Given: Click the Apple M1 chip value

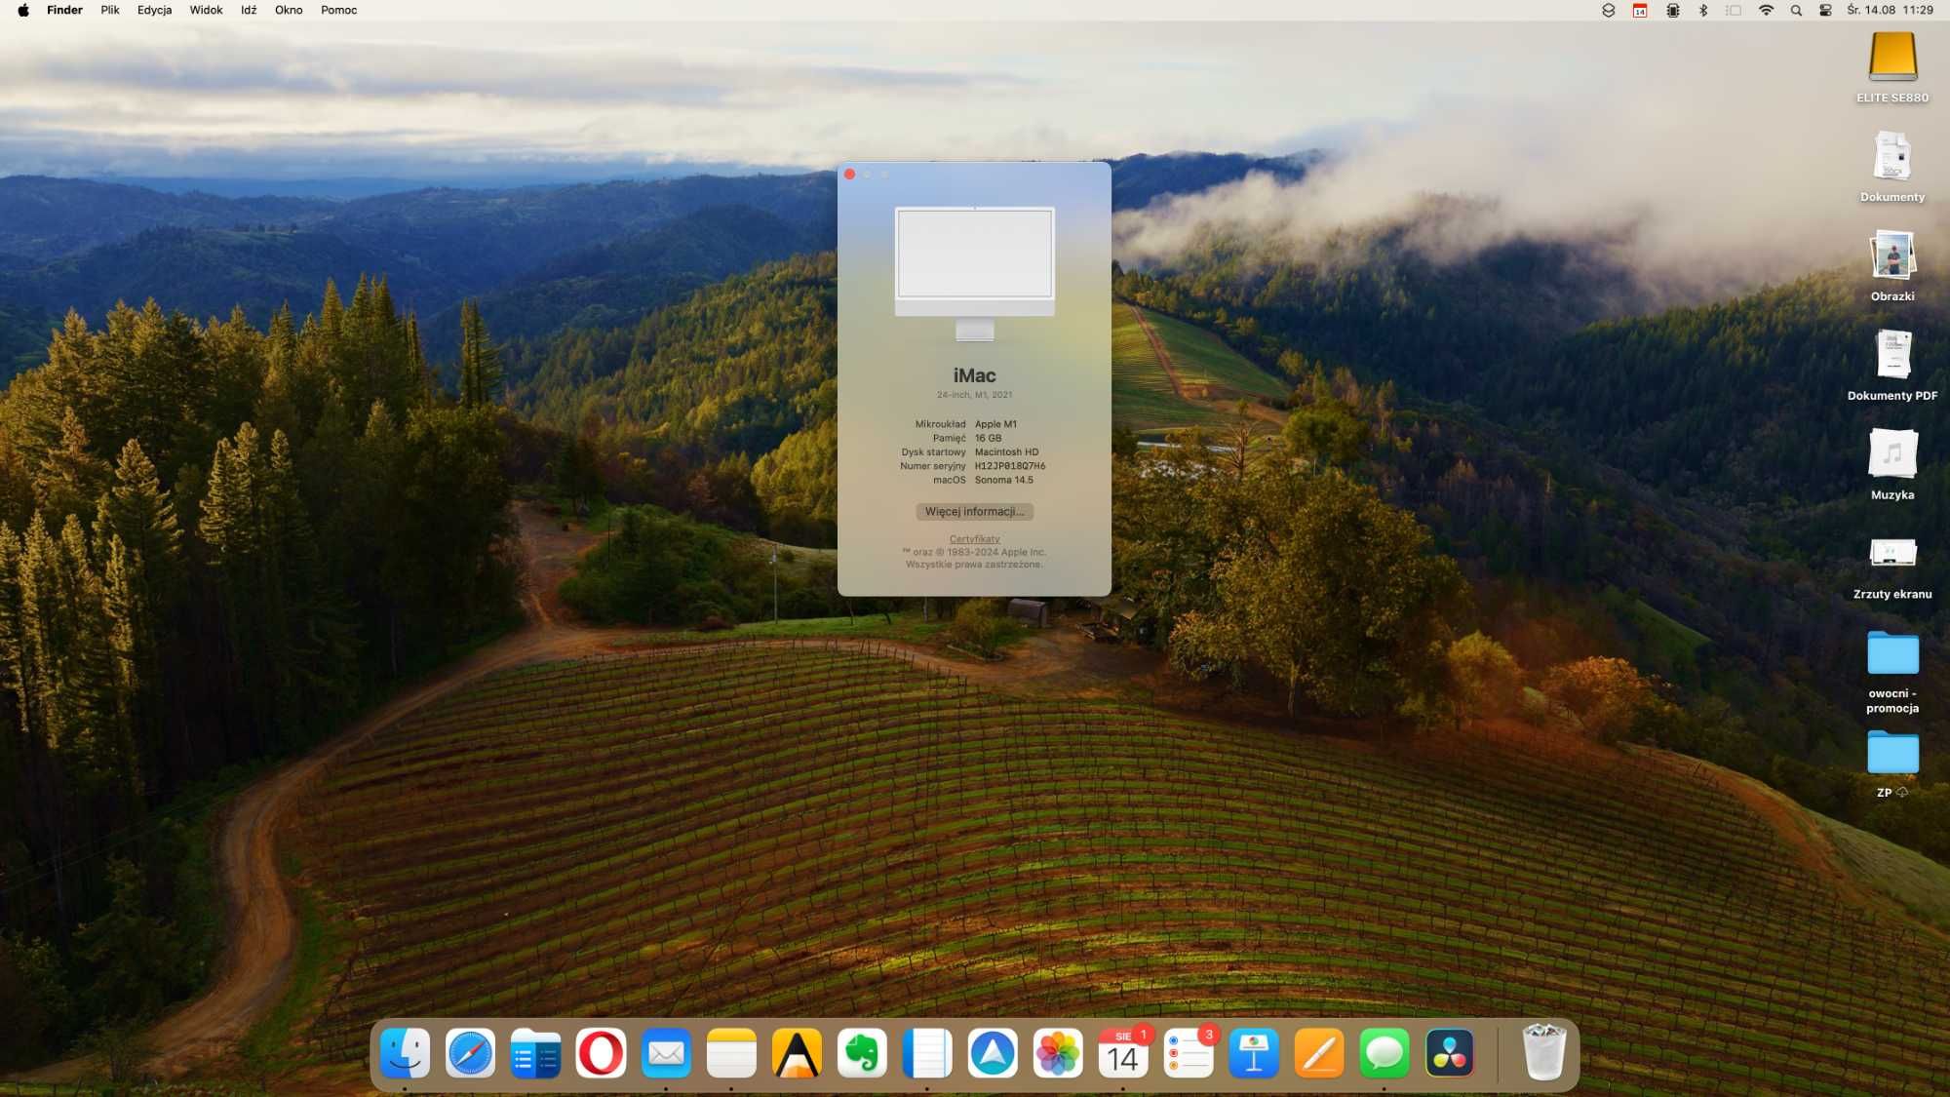Looking at the screenshot, I should (995, 424).
